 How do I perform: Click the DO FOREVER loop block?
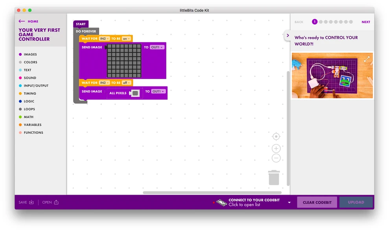(x=86, y=31)
